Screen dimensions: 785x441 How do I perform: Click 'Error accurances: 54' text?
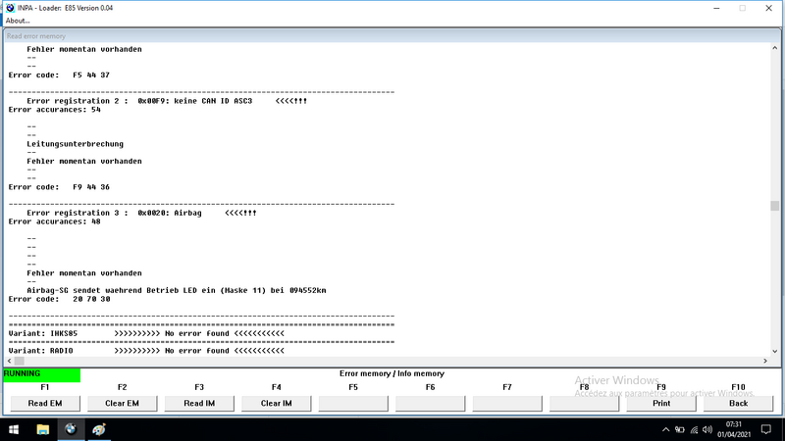coord(55,110)
